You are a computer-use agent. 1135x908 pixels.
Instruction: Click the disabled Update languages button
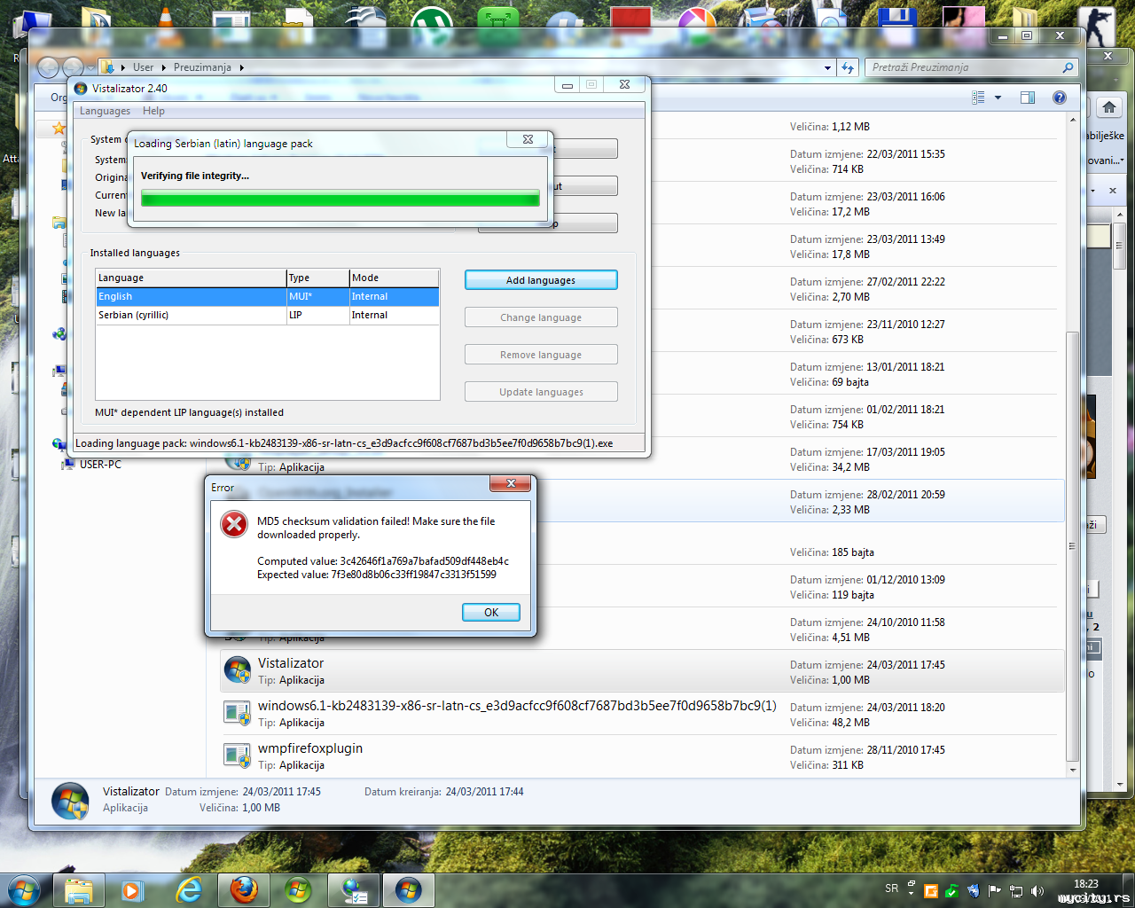coord(541,392)
